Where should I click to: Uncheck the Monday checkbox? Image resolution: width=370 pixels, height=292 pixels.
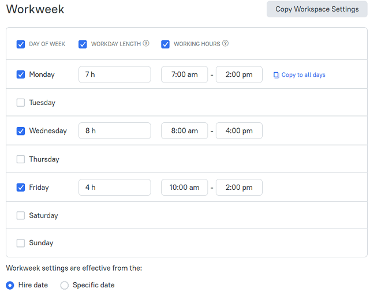click(21, 74)
